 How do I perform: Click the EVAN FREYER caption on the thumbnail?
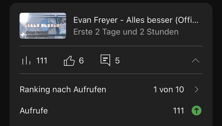pos(37,33)
